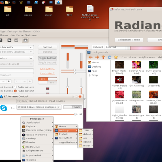Click the Mute toggle in Efl Volume Control
This screenshot has height=162, width=162.
tap(72, 107)
